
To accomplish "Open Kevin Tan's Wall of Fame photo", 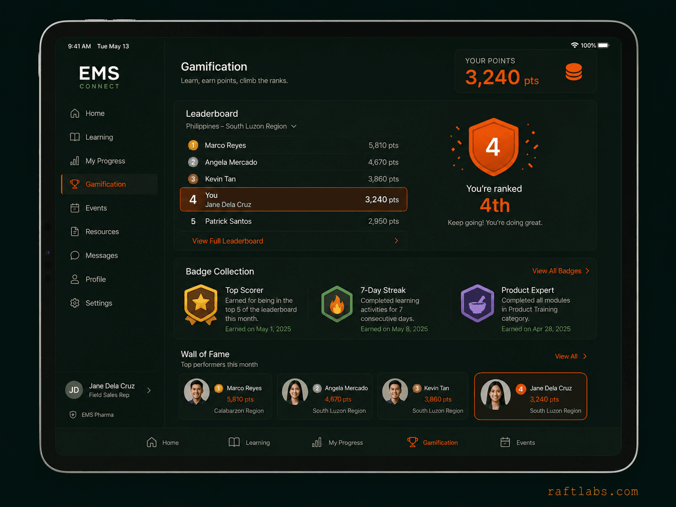I will [395, 392].
